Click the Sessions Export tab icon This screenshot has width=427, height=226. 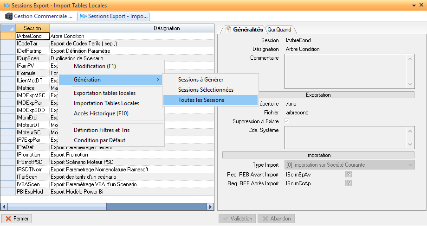(x=84, y=16)
